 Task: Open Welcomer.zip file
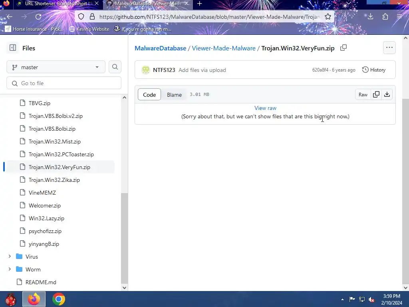click(x=45, y=205)
